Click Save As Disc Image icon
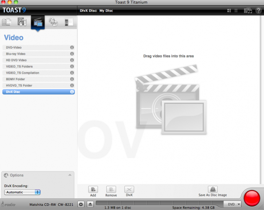Image resolution: width=264 pixels, height=210 pixels. (213, 189)
